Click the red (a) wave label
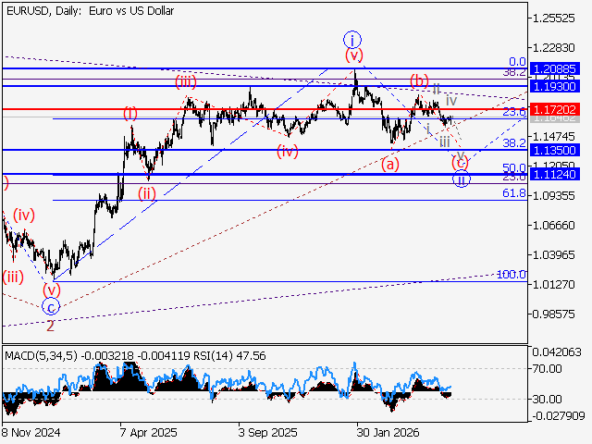Screen dimensions: 592x444 coord(390,165)
